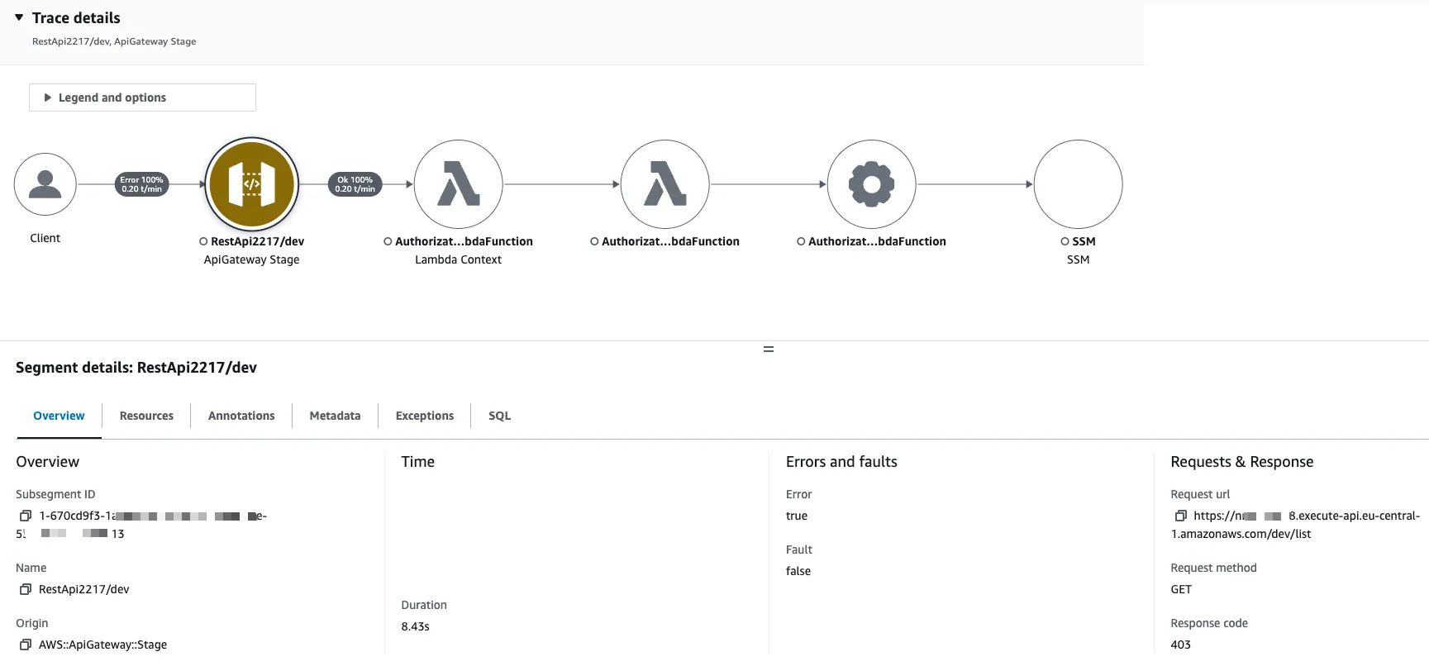Click the SSM node label
This screenshot has width=1429, height=666.
point(1084,241)
